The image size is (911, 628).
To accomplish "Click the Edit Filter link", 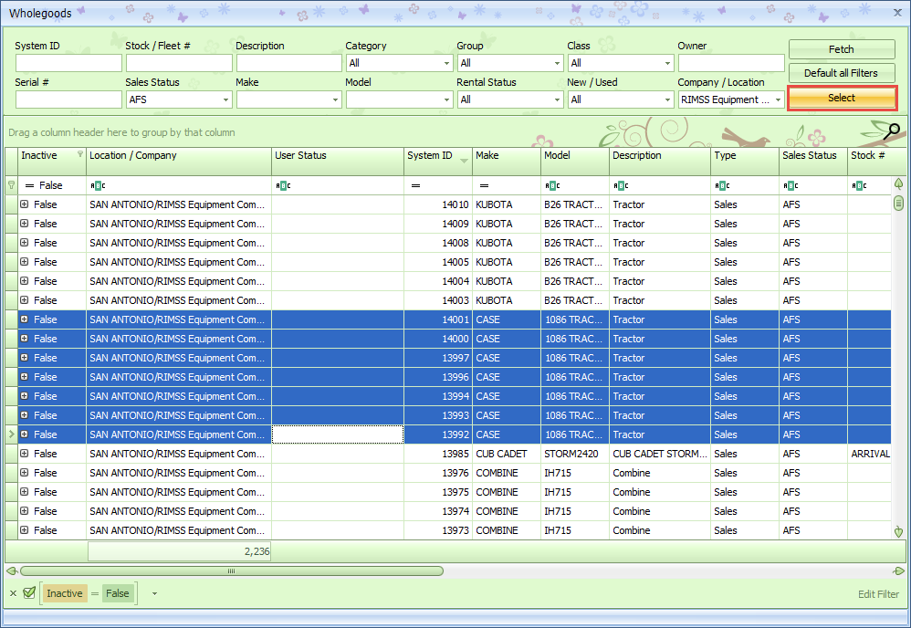I will click(x=878, y=594).
